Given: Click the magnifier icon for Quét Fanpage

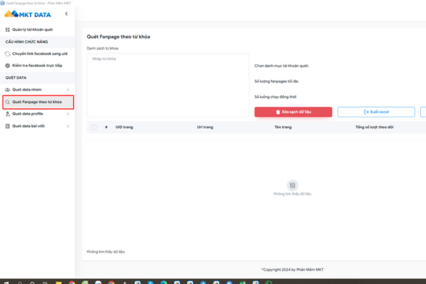Looking at the screenshot, I should (x=8, y=102).
